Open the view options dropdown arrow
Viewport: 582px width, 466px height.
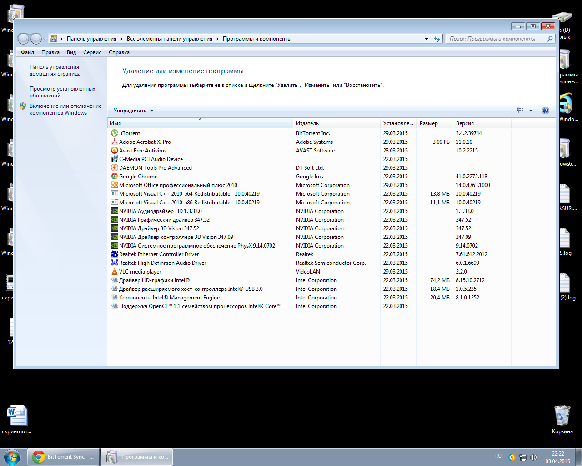click(x=531, y=111)
